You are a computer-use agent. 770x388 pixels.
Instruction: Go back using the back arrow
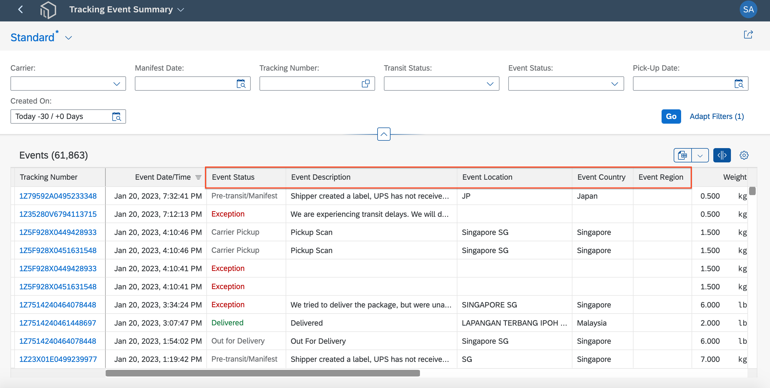[x=20, y=10]
